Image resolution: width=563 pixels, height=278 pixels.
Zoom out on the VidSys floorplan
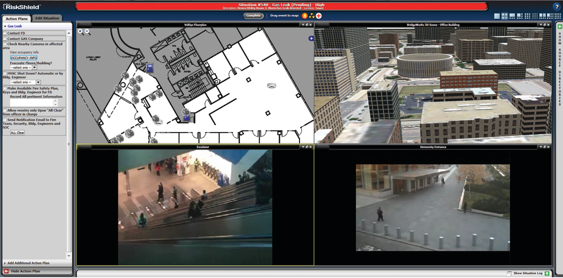pyautogui.click(x=87, y=32)
